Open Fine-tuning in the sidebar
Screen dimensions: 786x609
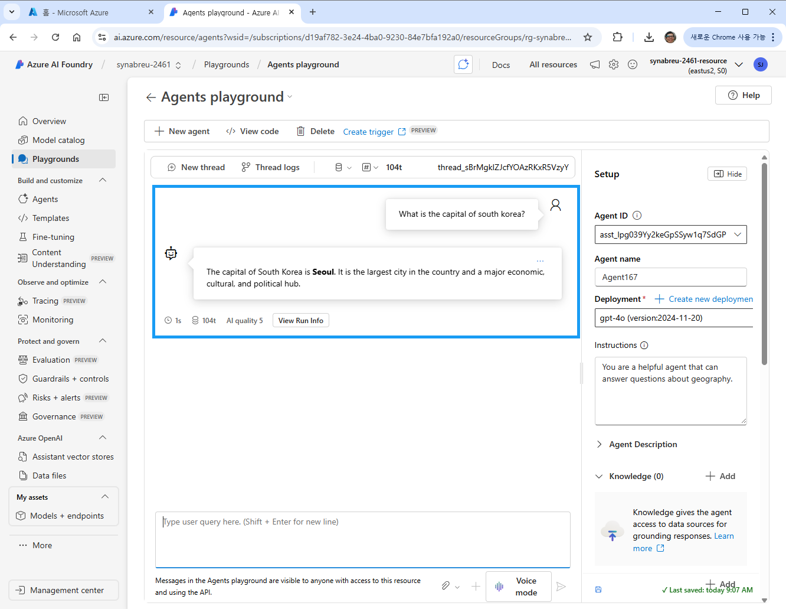coord(64,237)
